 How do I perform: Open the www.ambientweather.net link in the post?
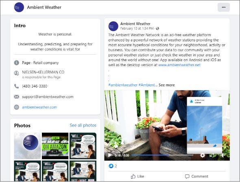click(x=179, y=65)
